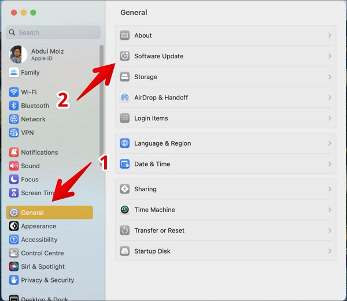
Task: Click the Siri & Spotlight icon
Action: pyautogui.click(x=14, y=266)
